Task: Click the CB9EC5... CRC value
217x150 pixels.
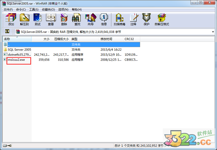Action: pos(131,59)
